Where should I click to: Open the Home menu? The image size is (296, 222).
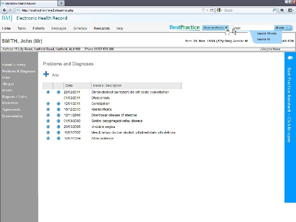[x=6, y=28]
